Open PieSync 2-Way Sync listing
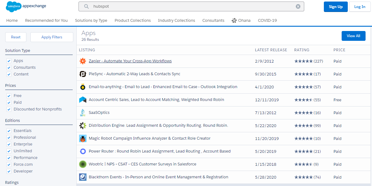 point(135,74)
